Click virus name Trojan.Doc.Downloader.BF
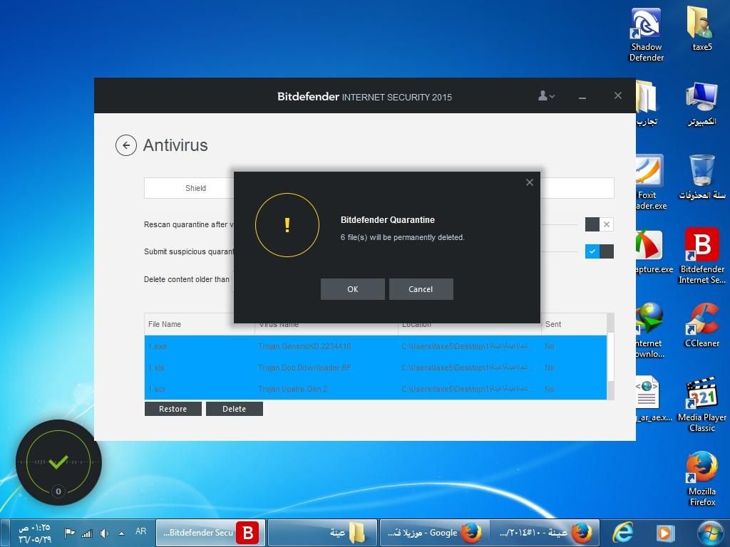This screenshot has width=730, height=547. pyautogui.click(x=304, y=368)
